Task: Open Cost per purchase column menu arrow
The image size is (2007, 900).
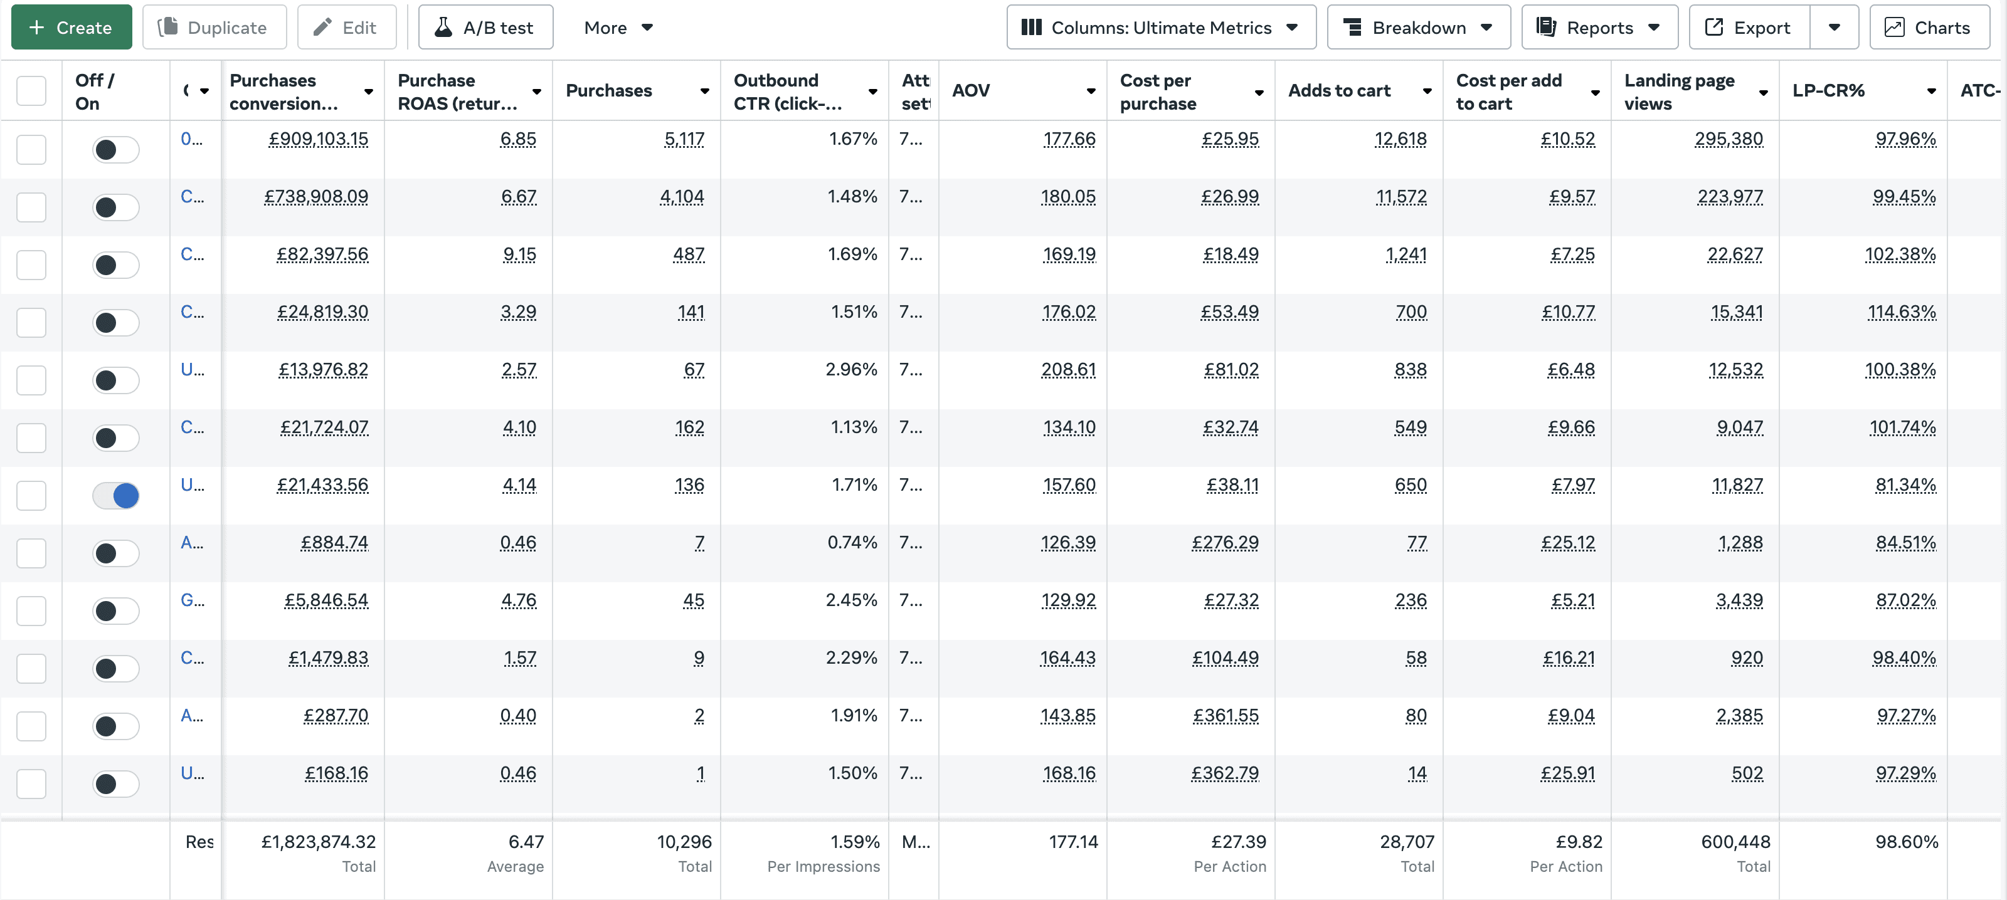Action: point(1259,93)
